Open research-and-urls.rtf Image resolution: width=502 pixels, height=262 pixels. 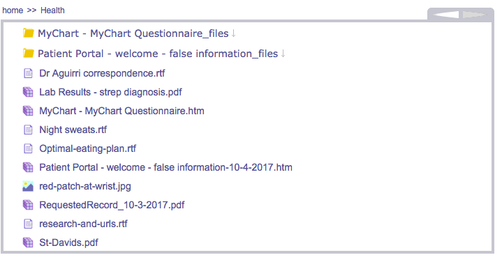tap(83, 224)
